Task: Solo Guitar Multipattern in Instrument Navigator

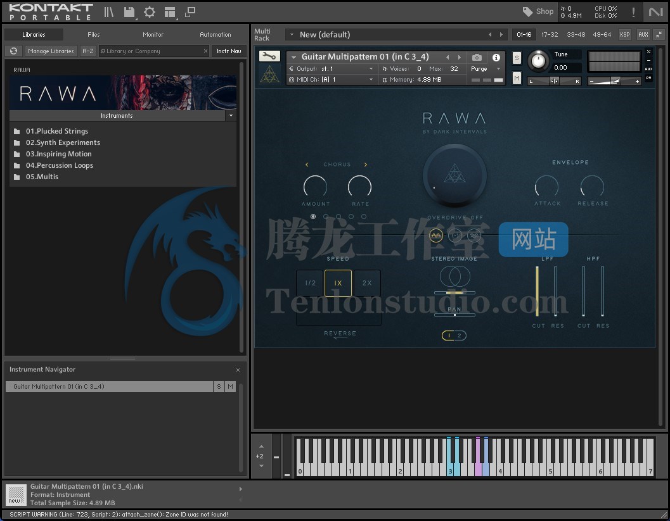Action: 219,387
